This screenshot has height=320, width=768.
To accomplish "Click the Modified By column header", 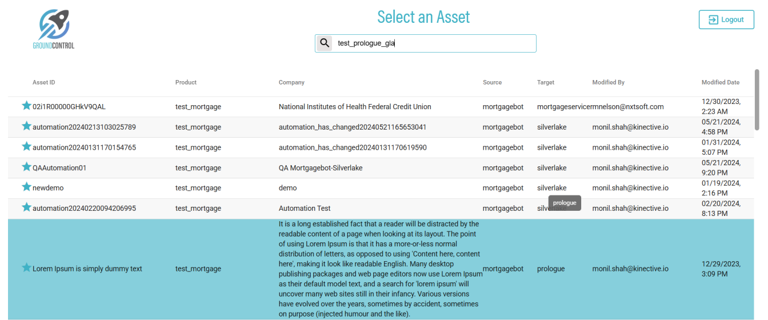I will point(608,82).
